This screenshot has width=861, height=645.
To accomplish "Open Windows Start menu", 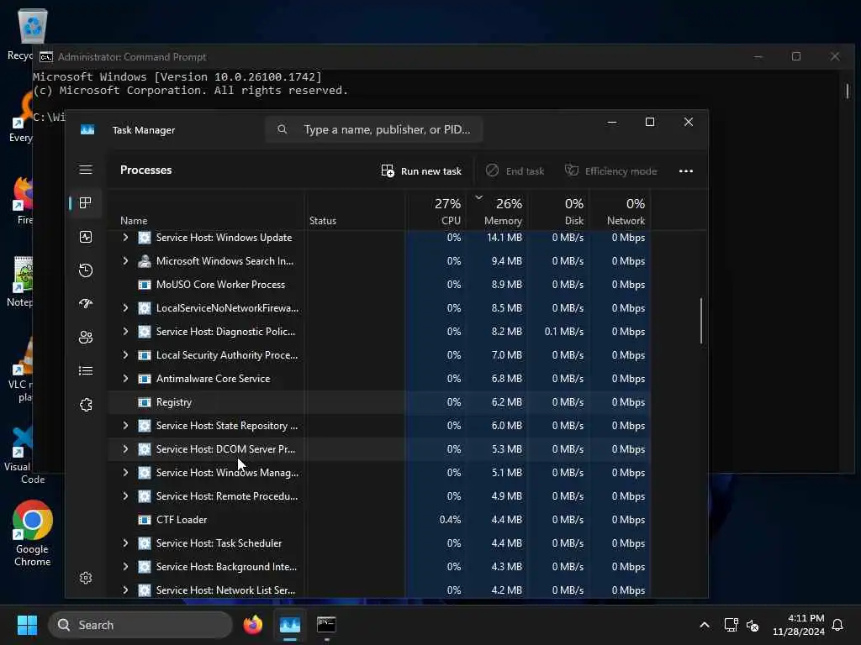I will tap(27, 625).
